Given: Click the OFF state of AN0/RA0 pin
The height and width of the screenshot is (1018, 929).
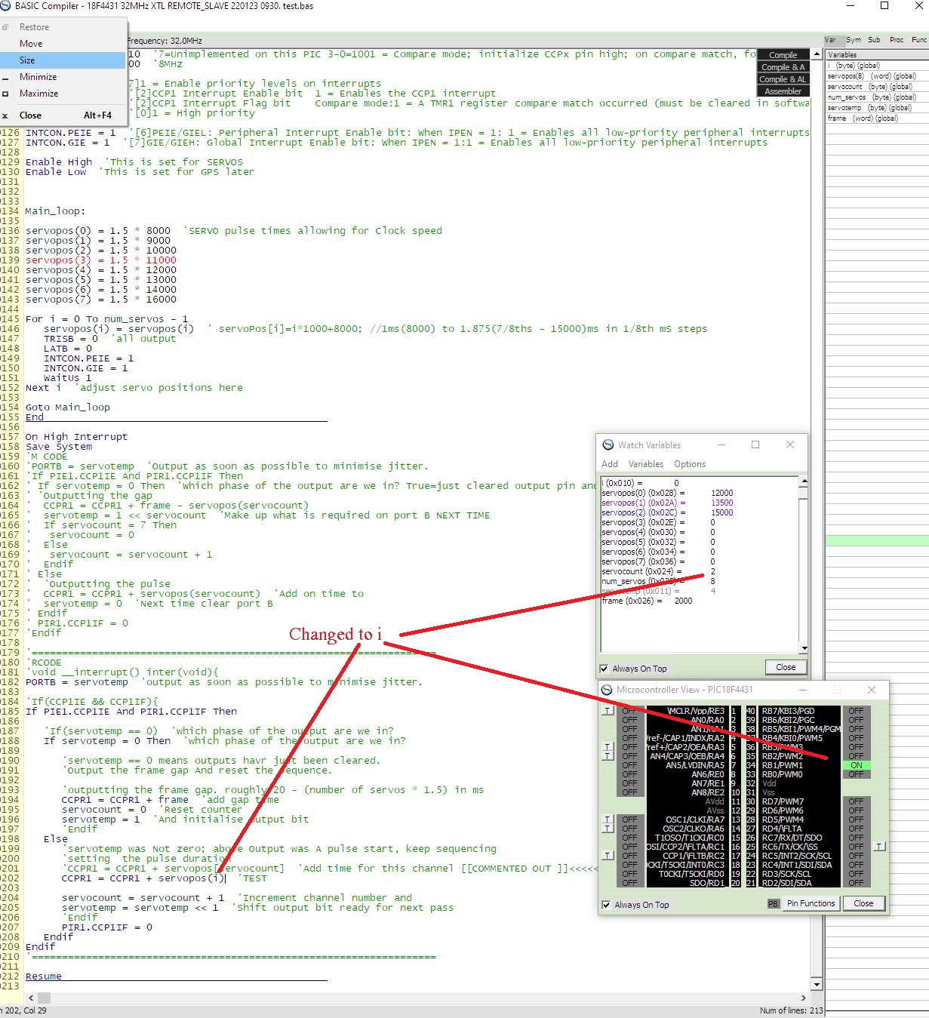Looking at the screenshot, I should click(x=630, y=720).
